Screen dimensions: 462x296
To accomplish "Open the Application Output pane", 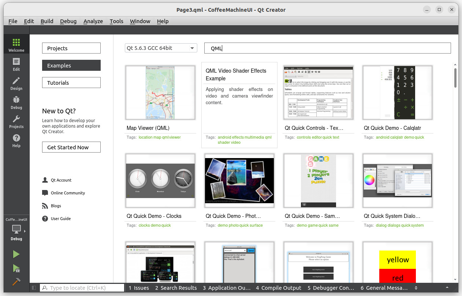I will (x=227, y=288).
